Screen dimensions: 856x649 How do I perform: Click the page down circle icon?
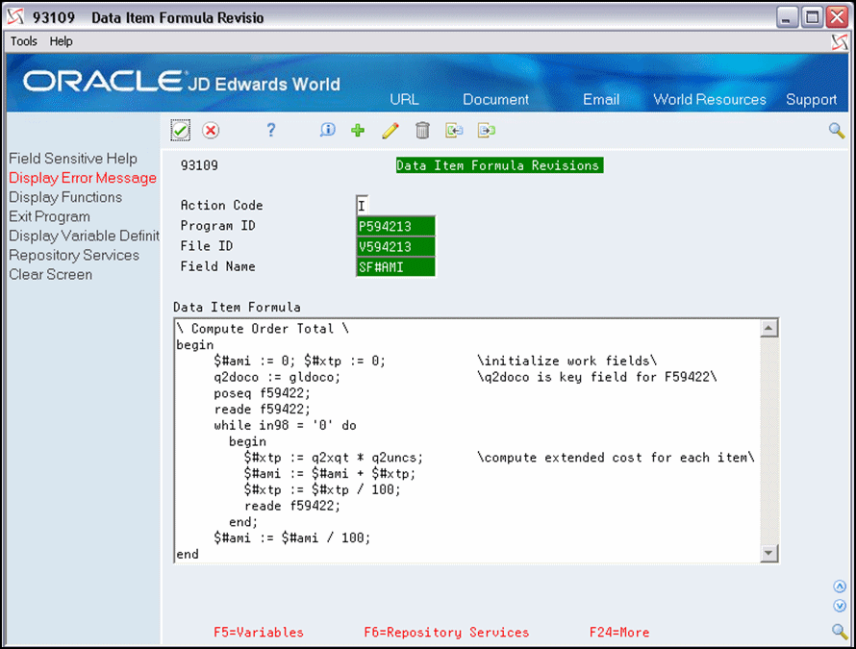pyautogui.click(x=840, y=606)
